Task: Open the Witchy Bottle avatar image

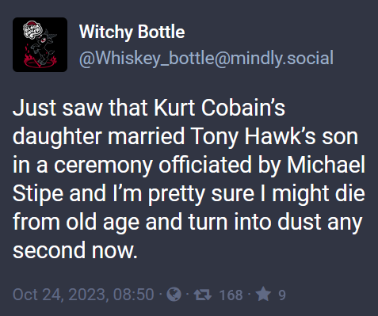Action: (x=40, y=44)
